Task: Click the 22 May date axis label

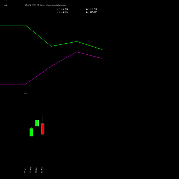Action: tap(30, 170)
